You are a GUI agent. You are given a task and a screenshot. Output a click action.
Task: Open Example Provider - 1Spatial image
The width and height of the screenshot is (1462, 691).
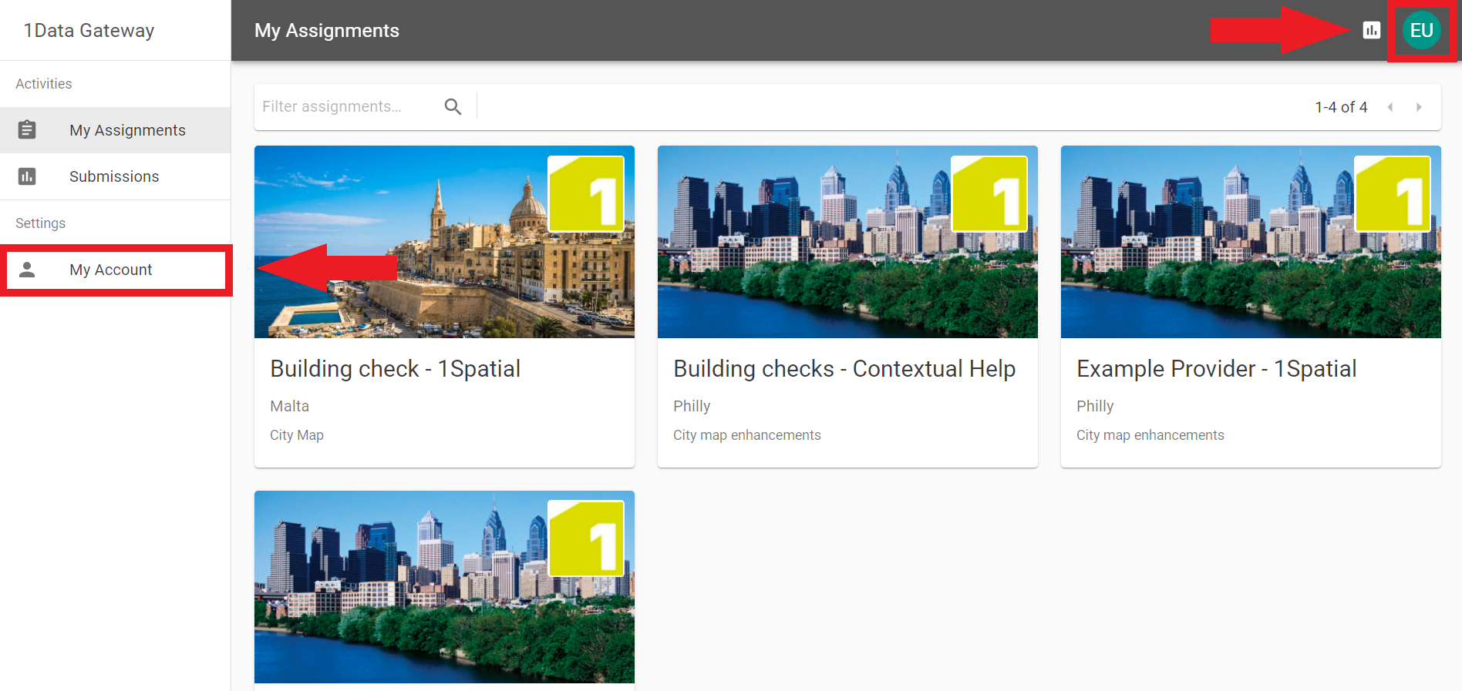point(1251,242)
